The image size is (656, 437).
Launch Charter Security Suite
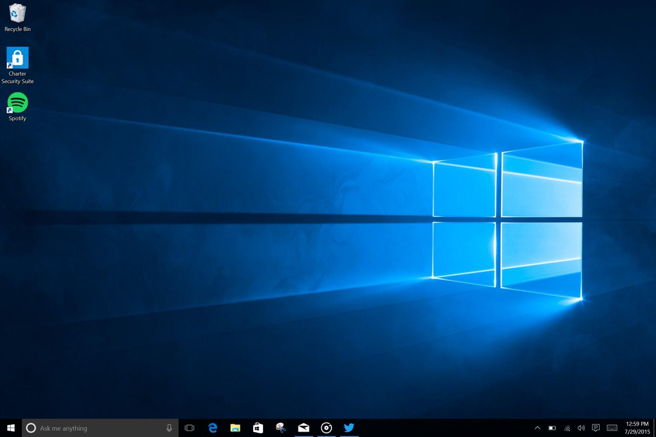(17, 57)
